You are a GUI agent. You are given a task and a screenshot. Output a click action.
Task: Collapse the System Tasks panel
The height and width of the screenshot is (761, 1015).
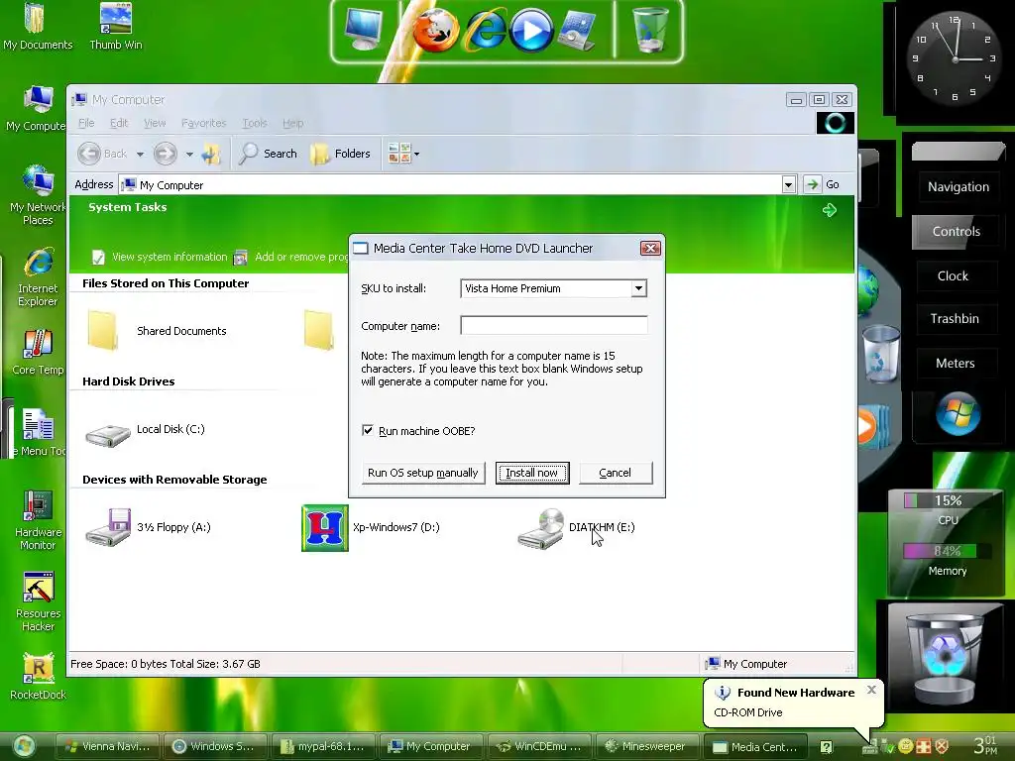pos(830,210)
